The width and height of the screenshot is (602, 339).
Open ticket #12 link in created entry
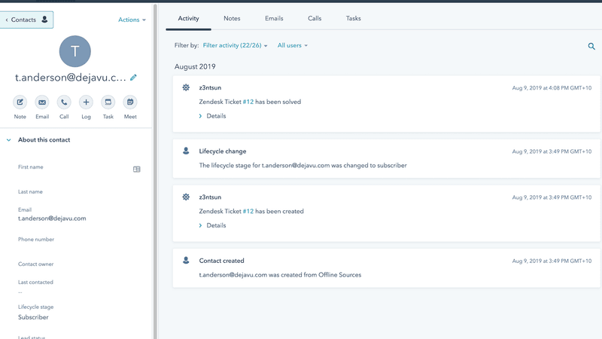pos(248,212)
